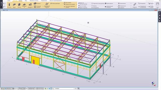
Task: Select the Измерить (measure) ruler tool
Action: click(x=135, y=5)
